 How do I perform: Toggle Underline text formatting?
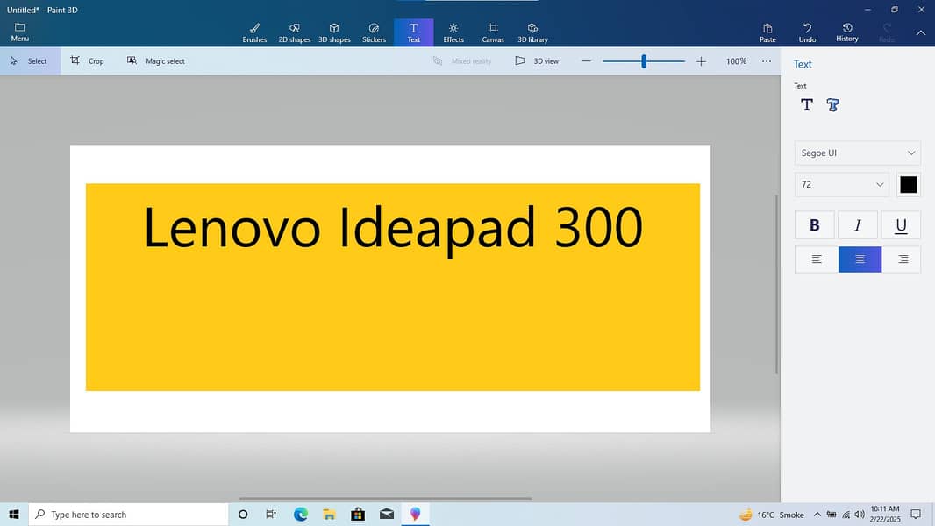point(901,225)
